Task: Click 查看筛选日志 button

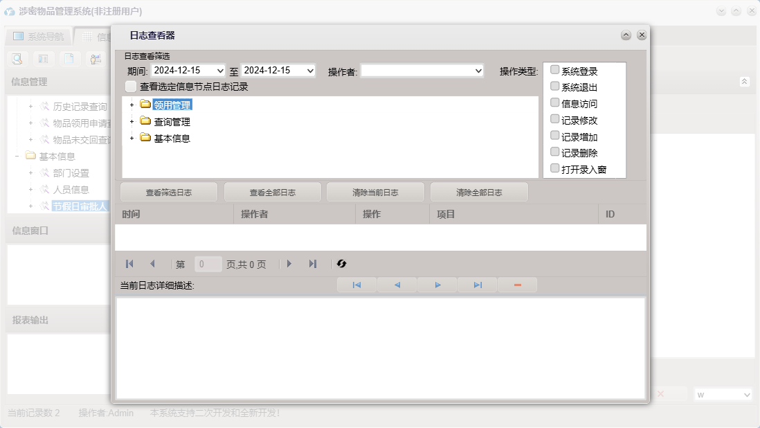Action: coord(169,193)
